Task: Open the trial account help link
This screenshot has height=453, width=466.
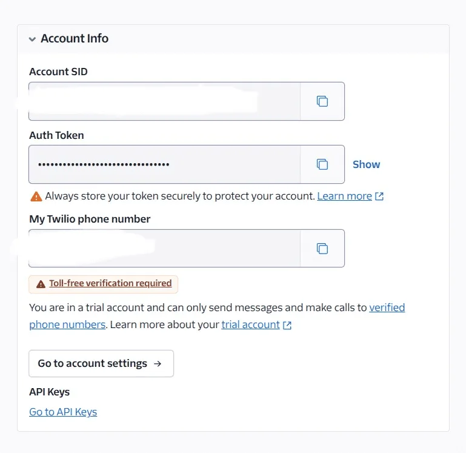Action: pos(250,324)
